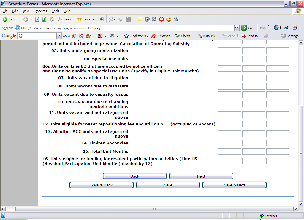This screenshot has width=304, height=220.
Task: Click the vertical scrollbar up arrow
Action: click(301, 43)
